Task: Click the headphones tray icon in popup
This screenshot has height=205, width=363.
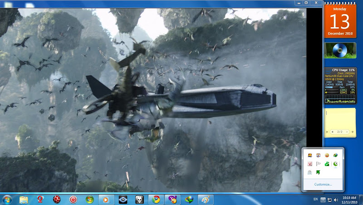Action: tap(310, 172)
